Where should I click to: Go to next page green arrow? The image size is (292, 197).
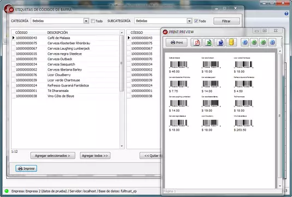pos(263,43)
